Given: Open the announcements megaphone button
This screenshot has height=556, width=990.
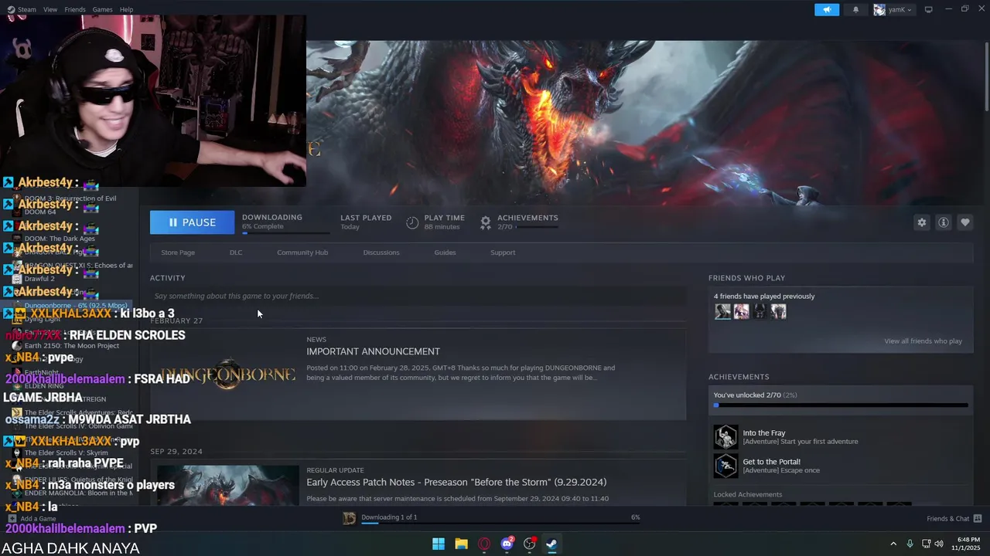Looking at the screenshot, I should click(827, 9).
